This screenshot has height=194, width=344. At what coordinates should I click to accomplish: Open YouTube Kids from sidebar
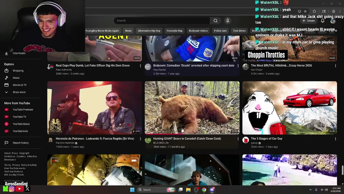[20, 131]
